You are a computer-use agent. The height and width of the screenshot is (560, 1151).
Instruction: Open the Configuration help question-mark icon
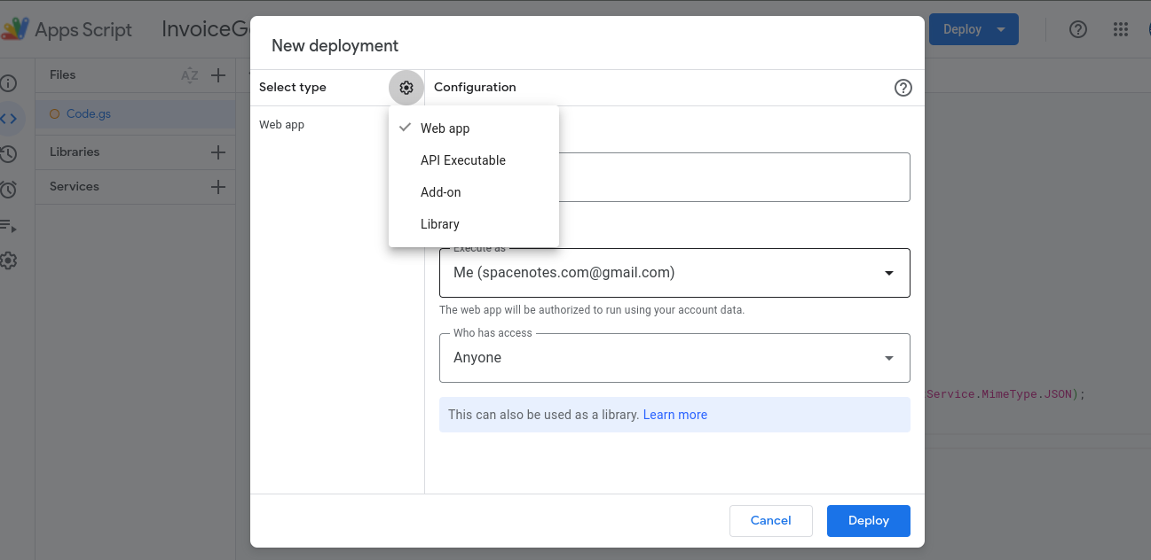pos(903,88)
